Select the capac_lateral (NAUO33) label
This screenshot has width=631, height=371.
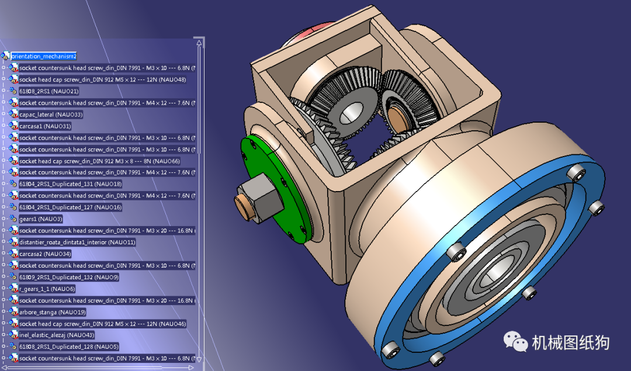pyautogui.click(x=51, y=115)
